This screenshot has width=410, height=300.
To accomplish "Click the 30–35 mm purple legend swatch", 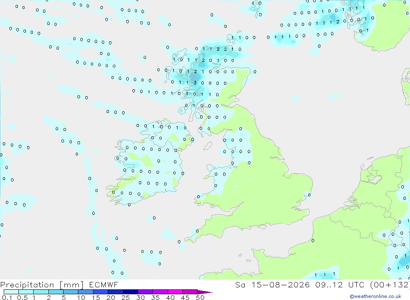I will click(145, 292).
